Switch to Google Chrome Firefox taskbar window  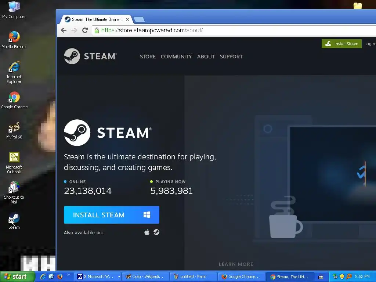242,277
